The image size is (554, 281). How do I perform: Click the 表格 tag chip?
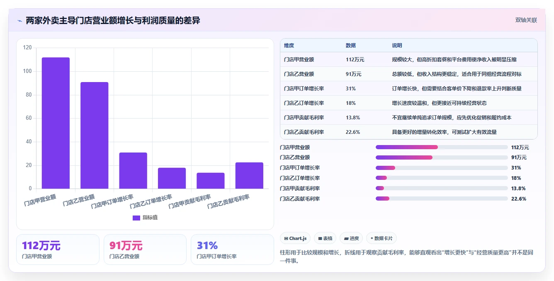pyautogui.click(x=325, y=238)
